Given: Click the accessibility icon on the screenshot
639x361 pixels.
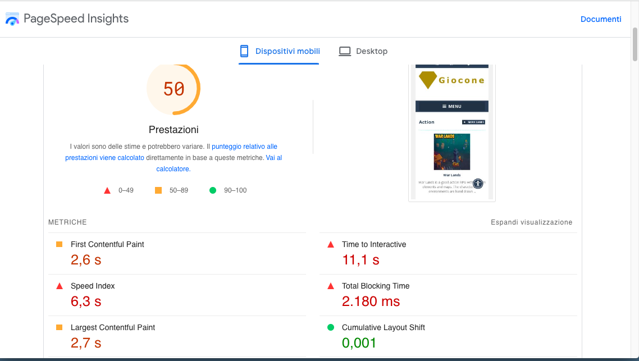Looking at the screenshot, I should coord(478,184).
